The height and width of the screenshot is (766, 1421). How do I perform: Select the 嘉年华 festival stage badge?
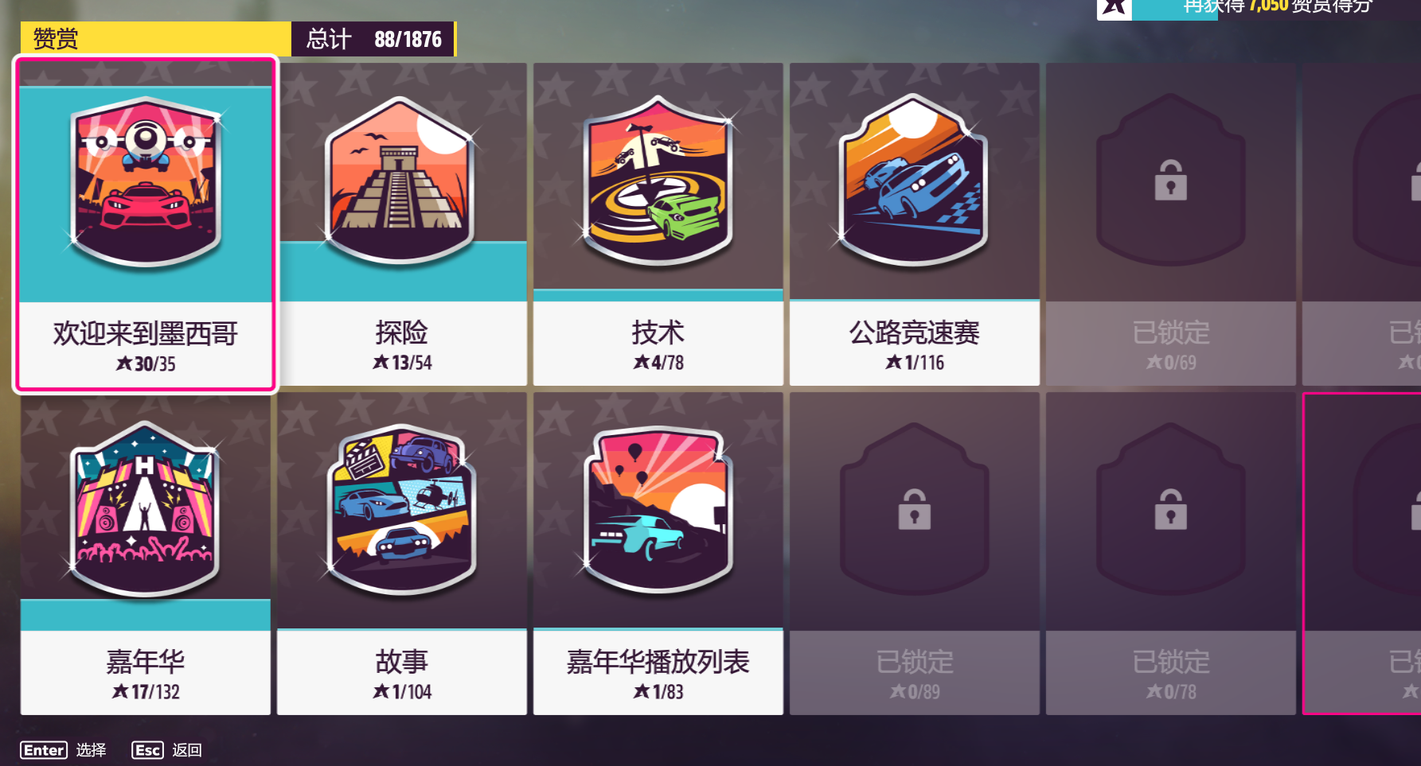tap(146, 509)
